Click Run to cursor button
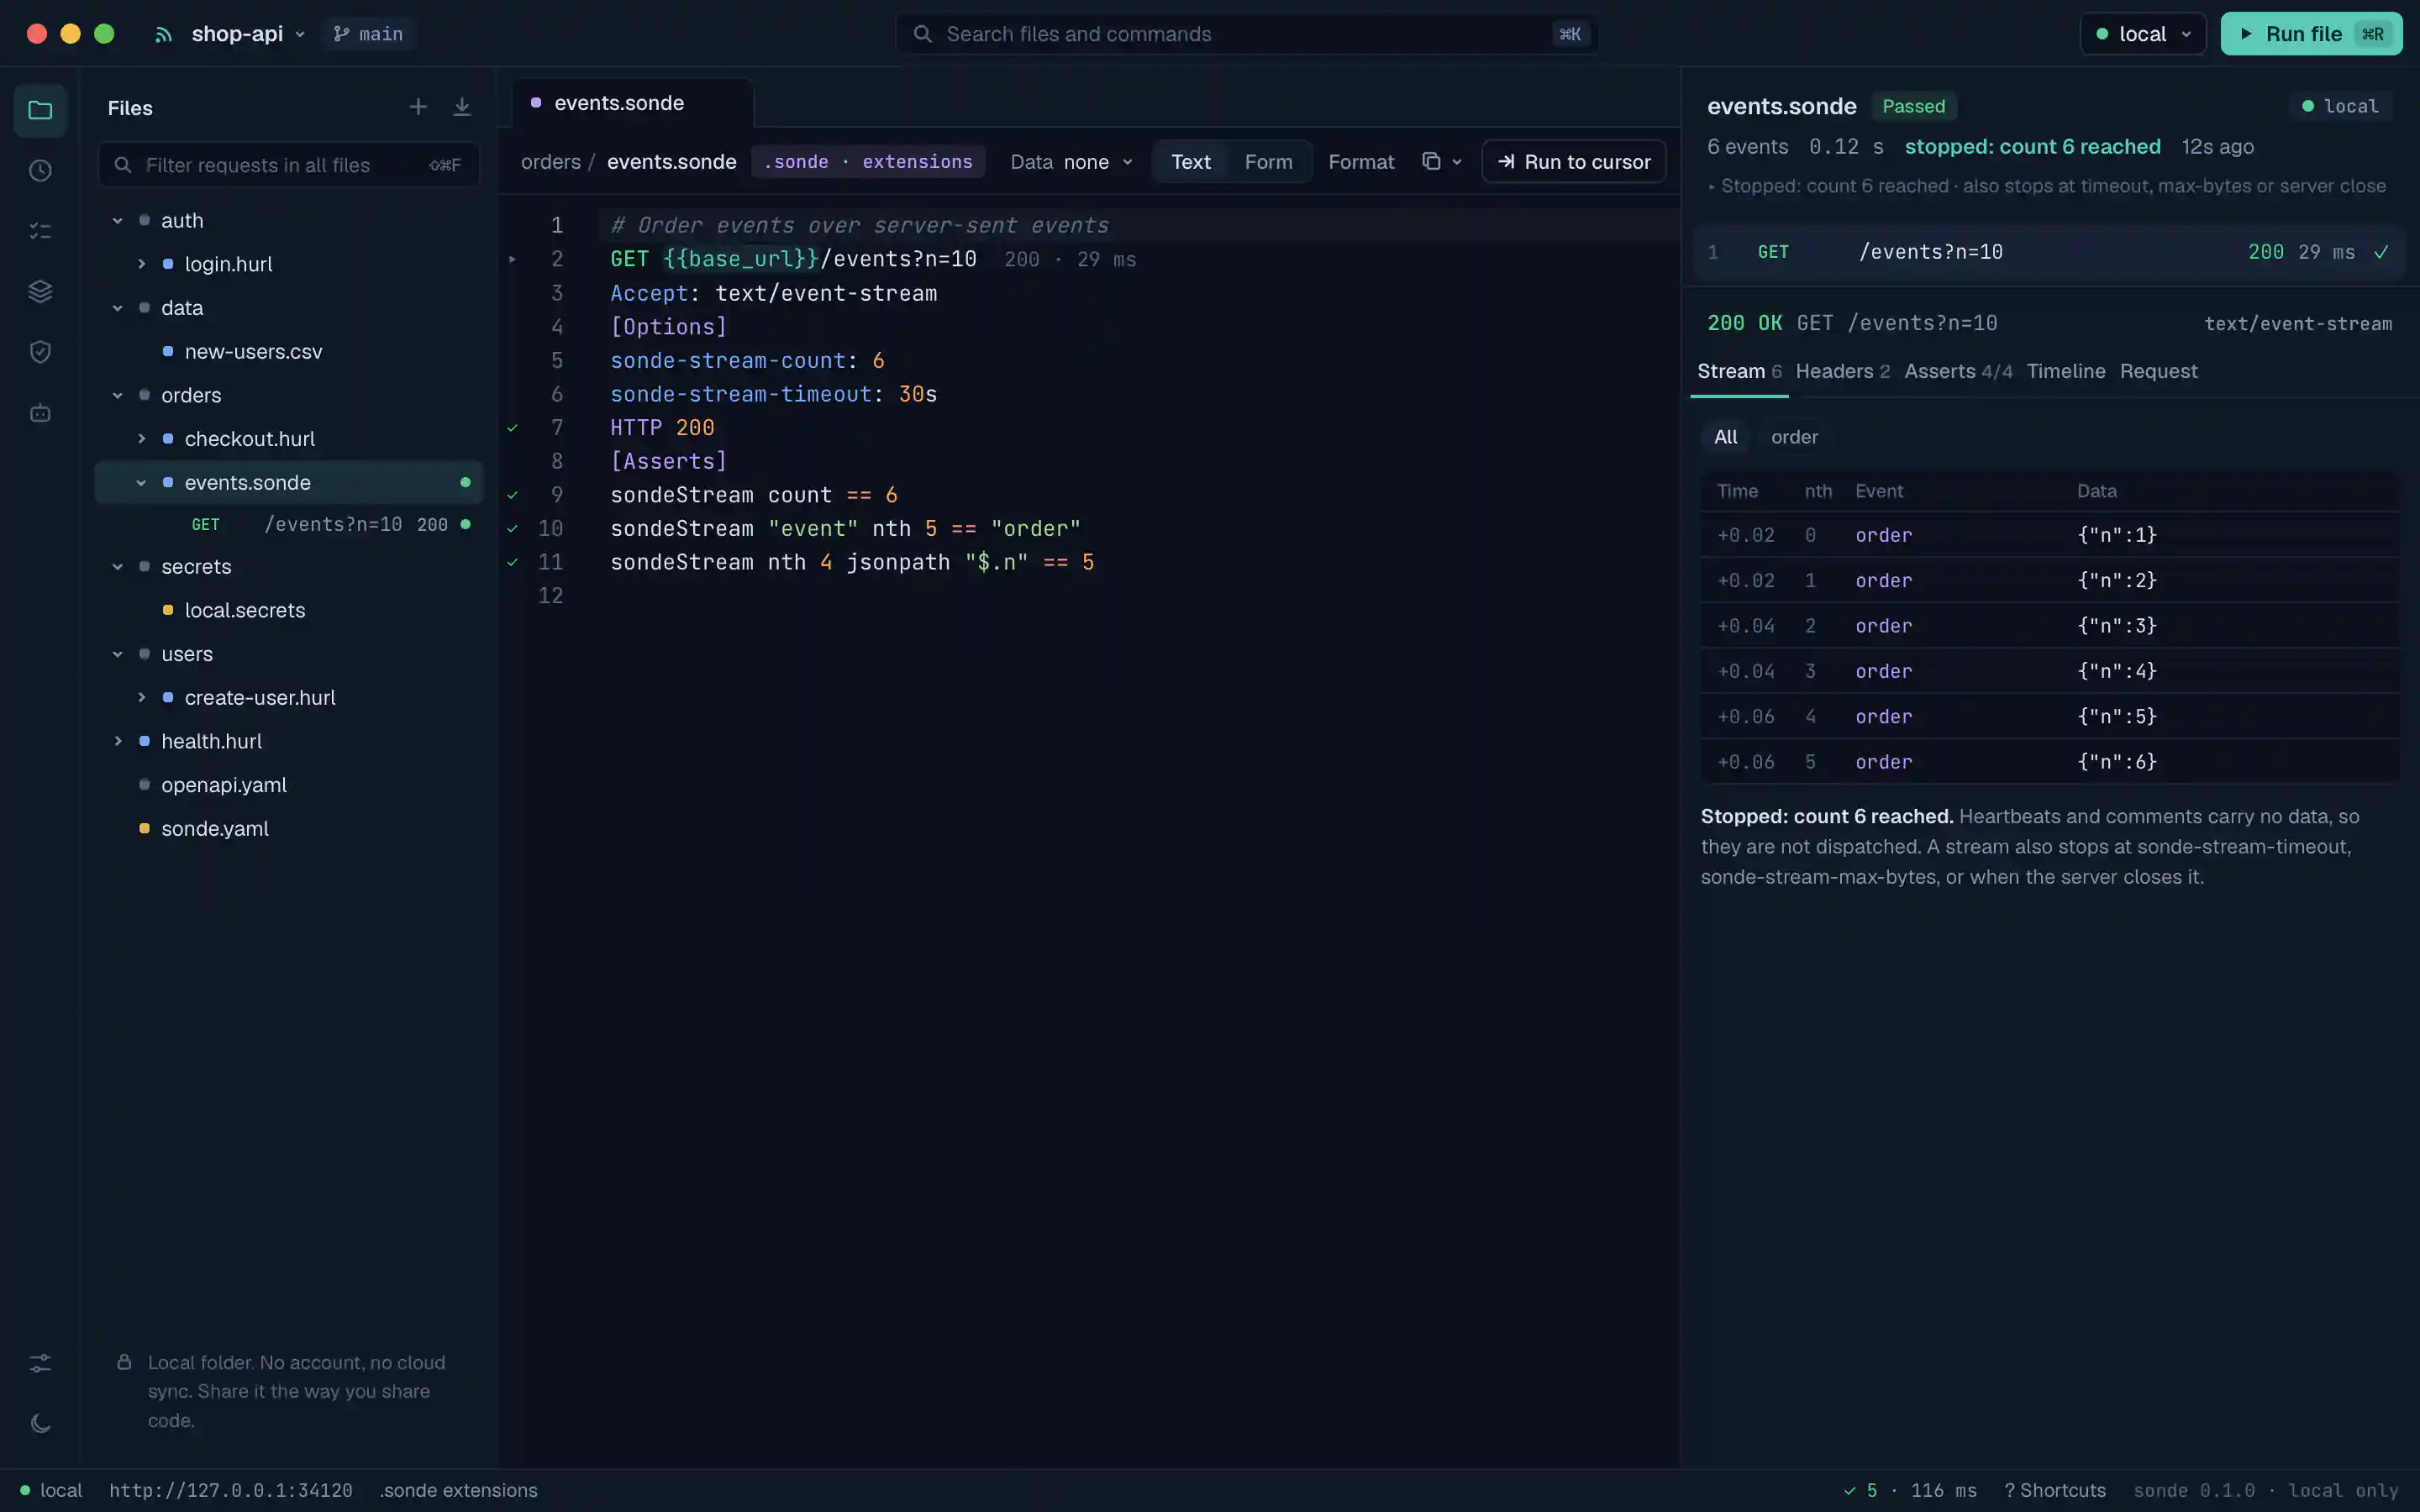2420x1512 pixels. click(1574, 161)
